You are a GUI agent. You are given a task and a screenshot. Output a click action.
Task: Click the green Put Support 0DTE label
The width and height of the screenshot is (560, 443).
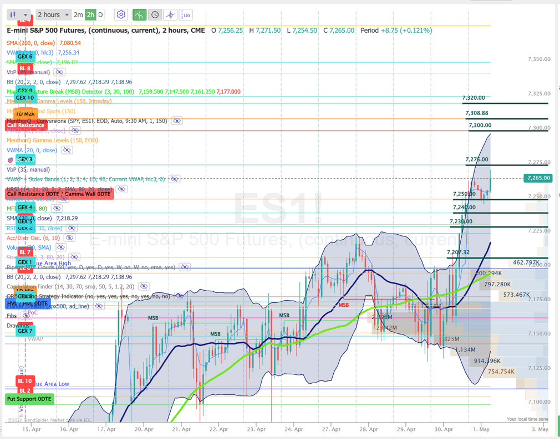29,399
